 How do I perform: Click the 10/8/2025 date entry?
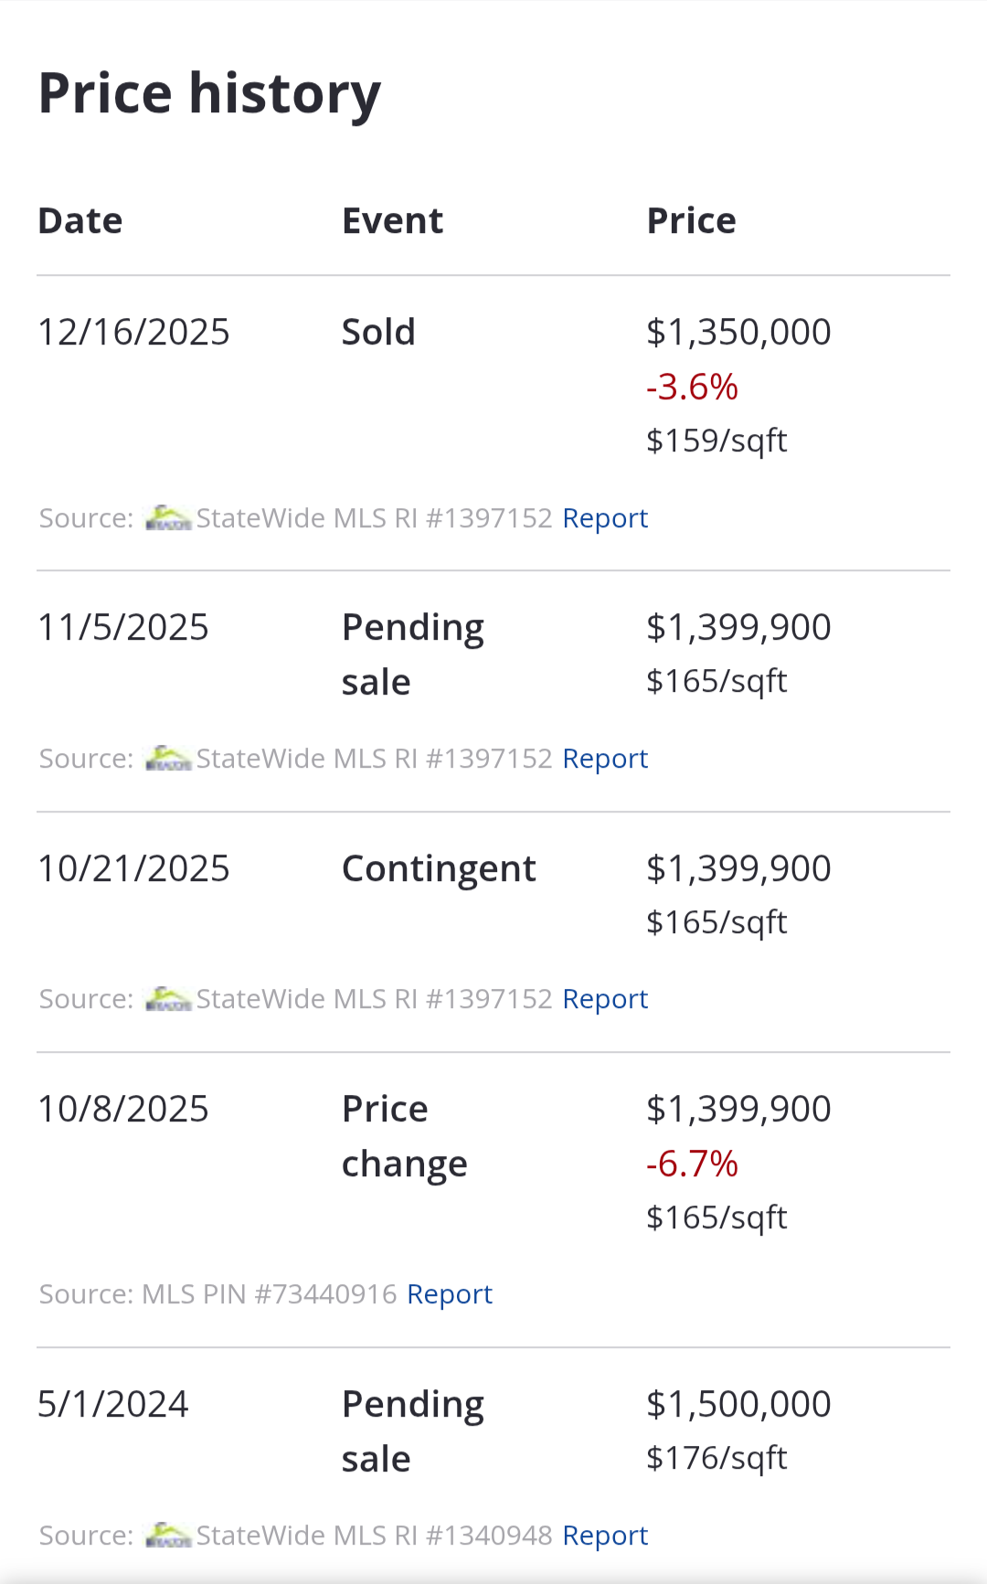pos(123,1109)
